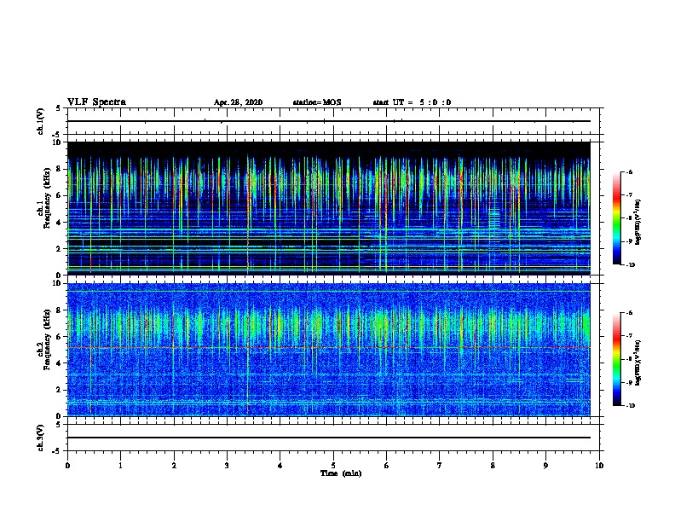
Task: Click the time axis tick label "7"
Action: [439, 466]
